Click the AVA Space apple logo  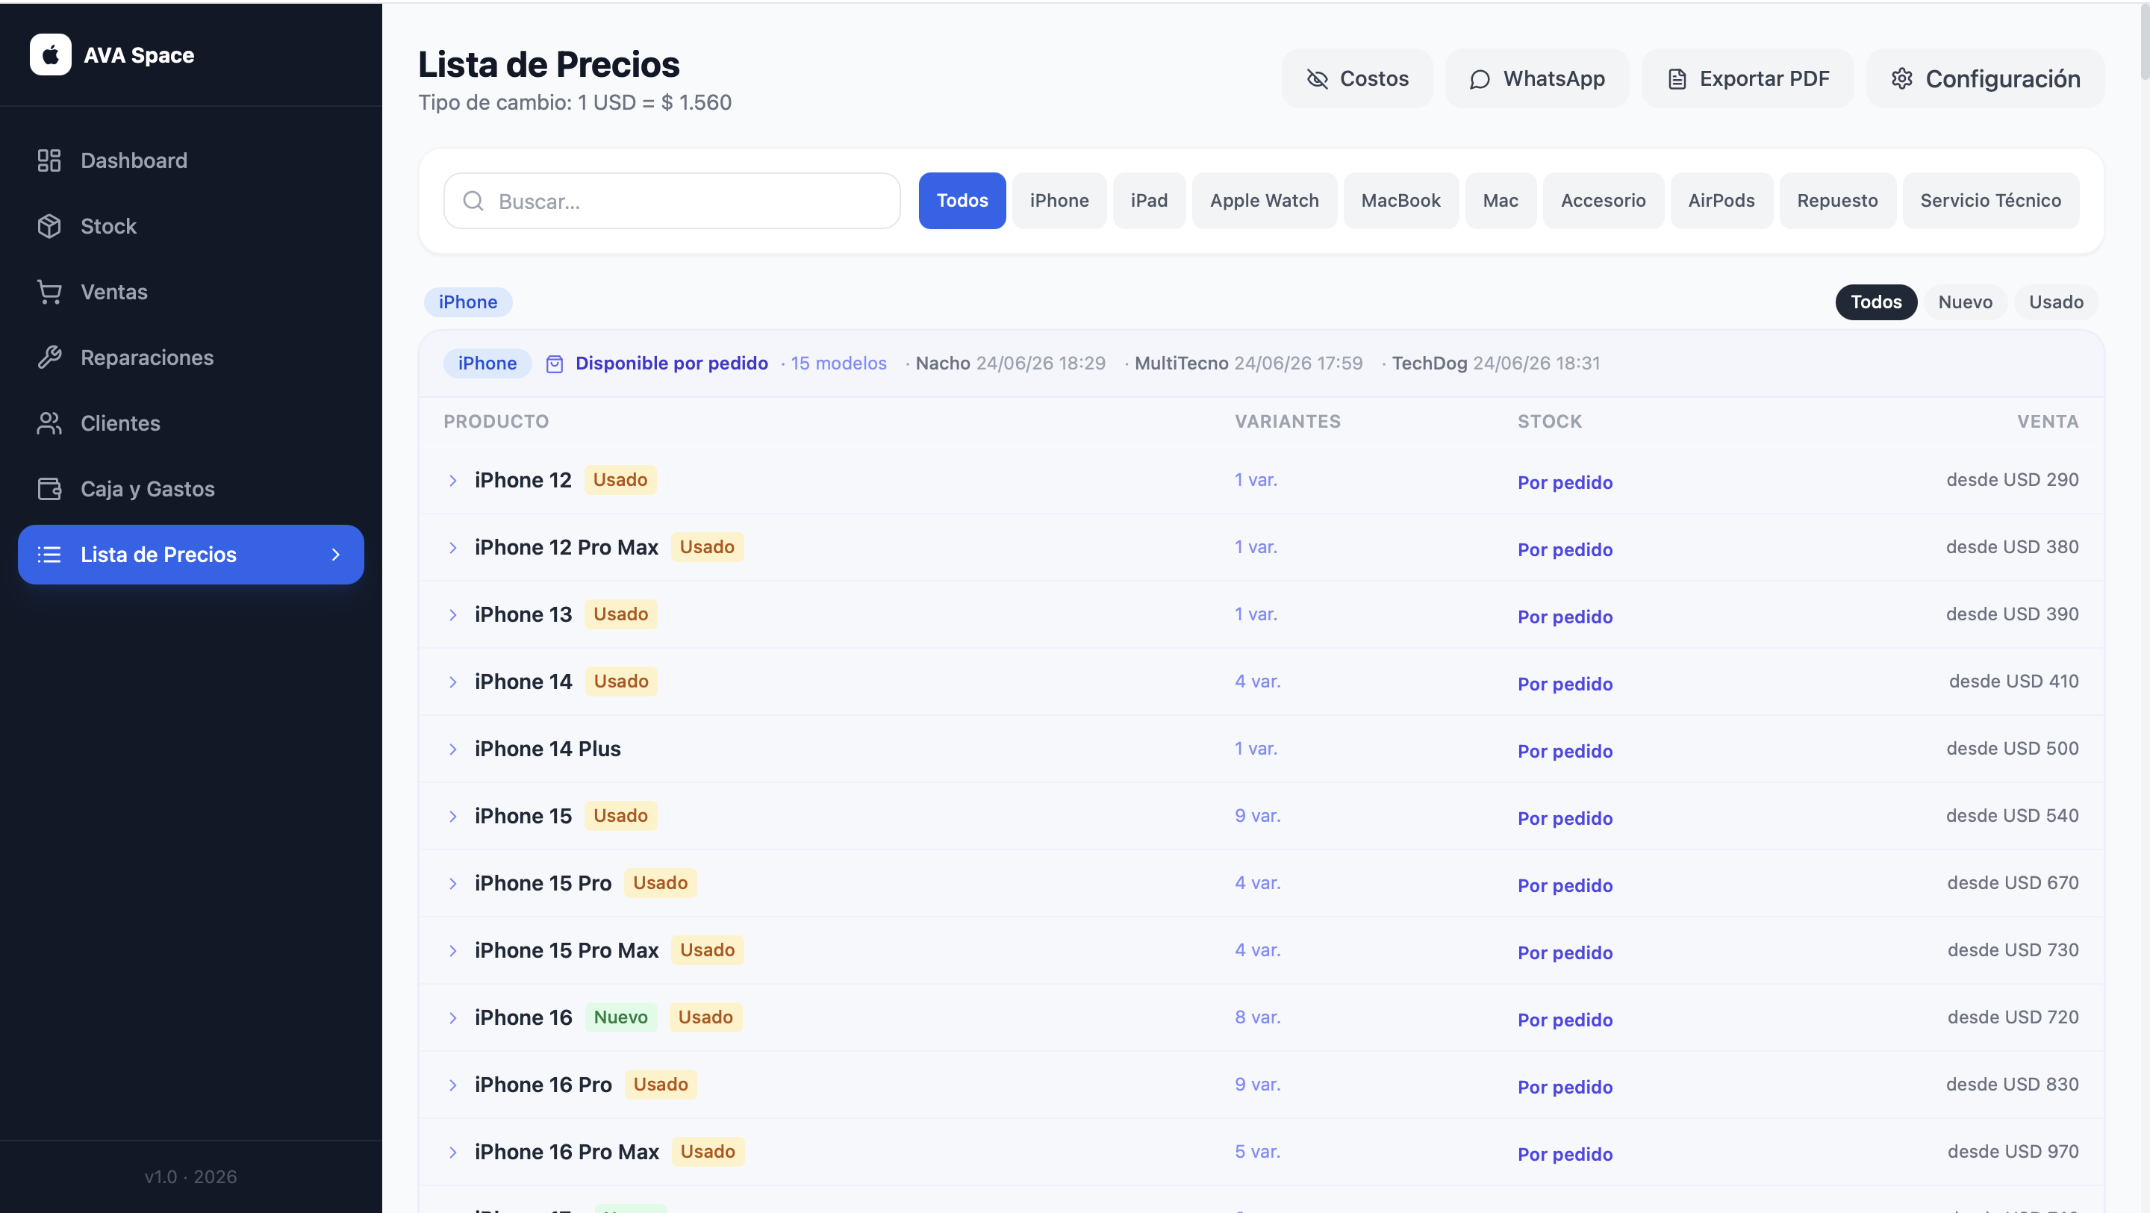point(50,55)
